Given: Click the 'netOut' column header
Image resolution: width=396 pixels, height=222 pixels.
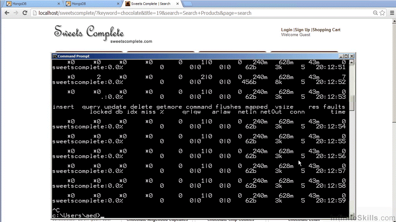Looking at the screenshot, I should point(271,112).
